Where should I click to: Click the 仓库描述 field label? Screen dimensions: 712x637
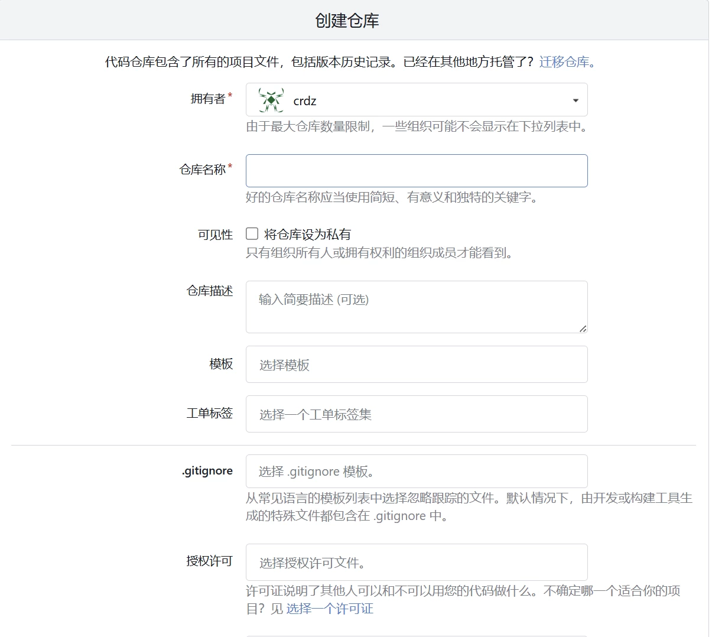[209, 291]
